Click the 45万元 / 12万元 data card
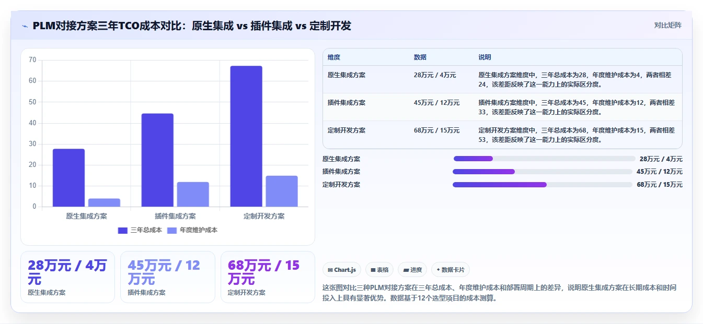 click(x=168, y=277)
